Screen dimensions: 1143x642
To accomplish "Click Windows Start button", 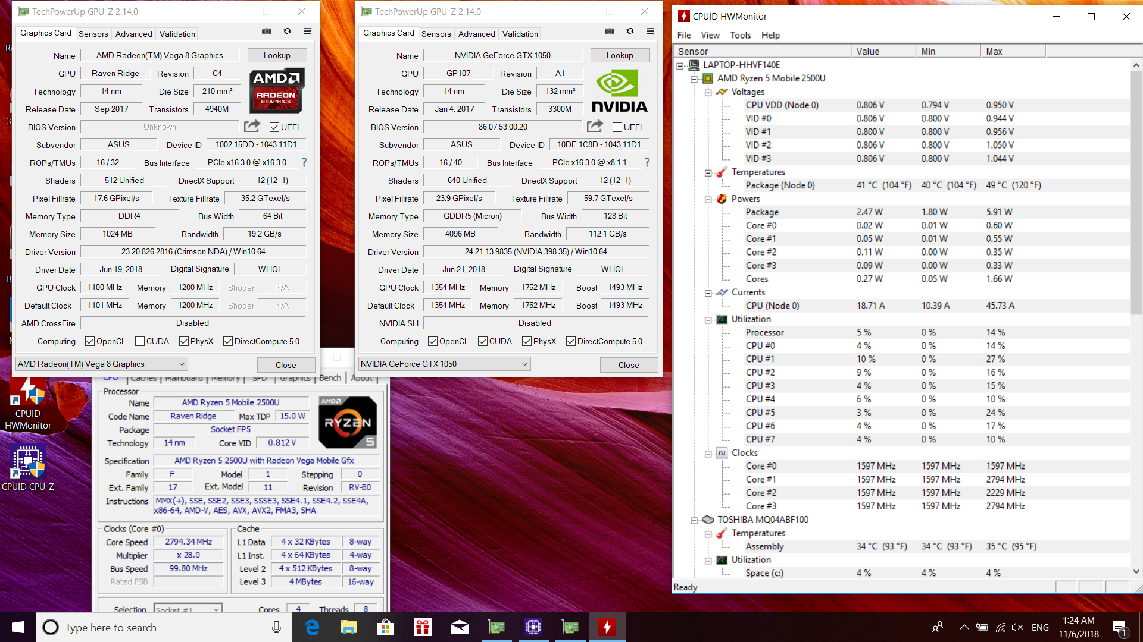I will click(x=18, y=627).
